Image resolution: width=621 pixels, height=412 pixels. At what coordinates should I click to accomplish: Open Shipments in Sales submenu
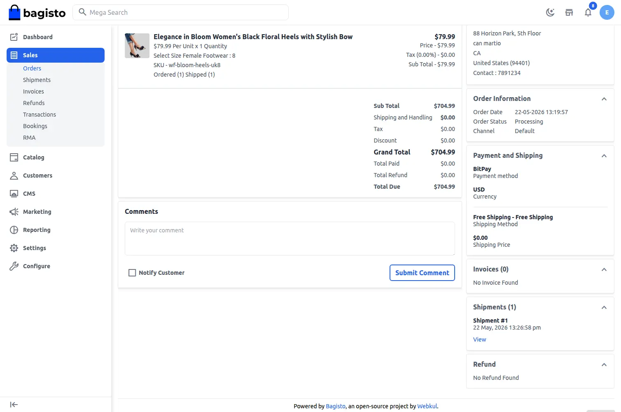37,80
